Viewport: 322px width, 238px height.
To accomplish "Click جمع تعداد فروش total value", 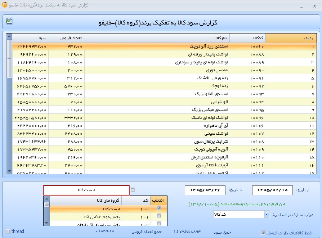I will click(x=105, y=231).
